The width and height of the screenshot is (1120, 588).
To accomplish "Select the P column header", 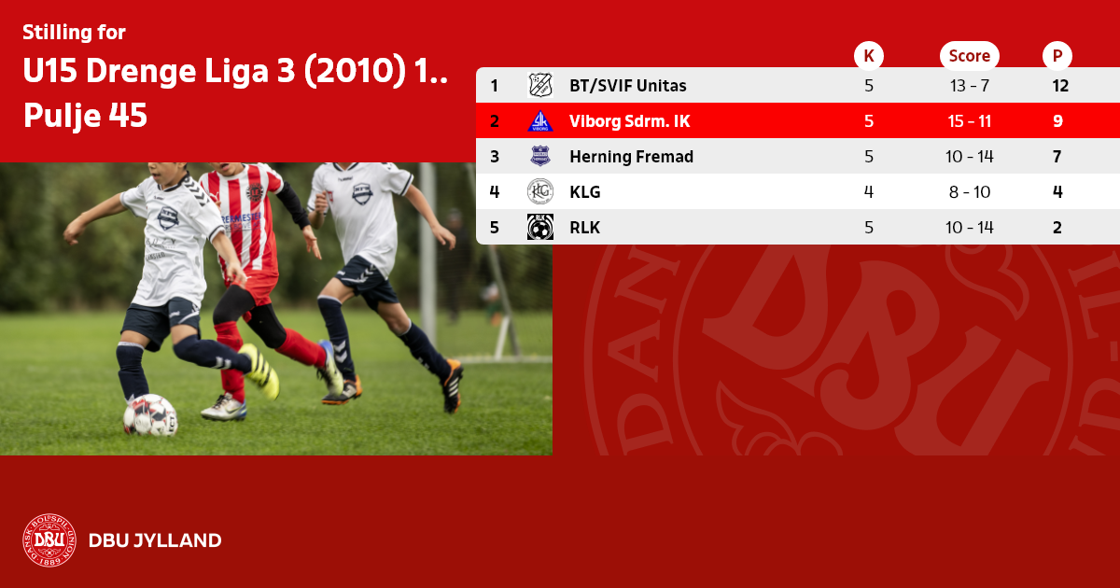I will click(x=1057, y=56).
